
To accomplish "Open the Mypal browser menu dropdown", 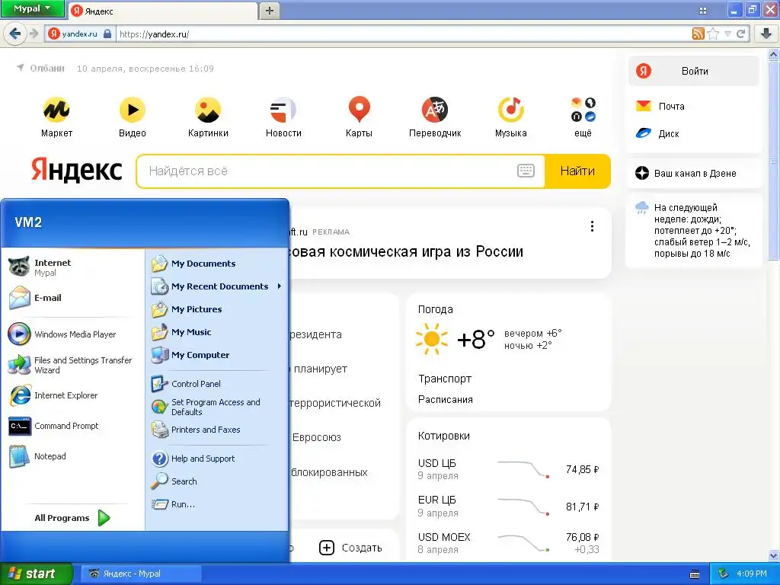I will (32, 8).
